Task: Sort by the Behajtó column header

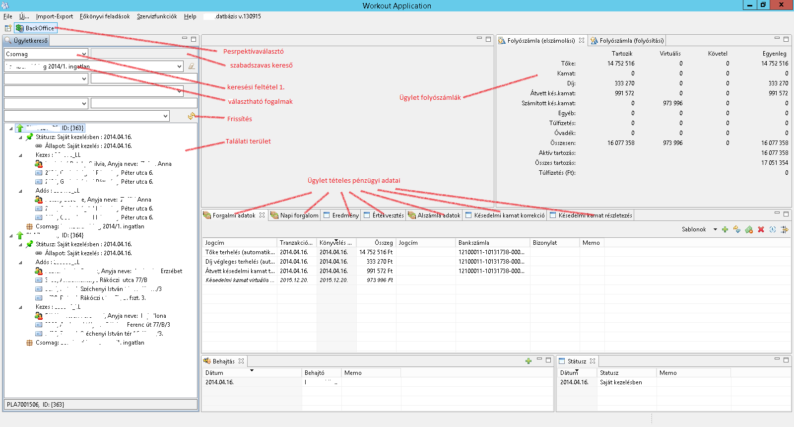Action: coord(322,373)
